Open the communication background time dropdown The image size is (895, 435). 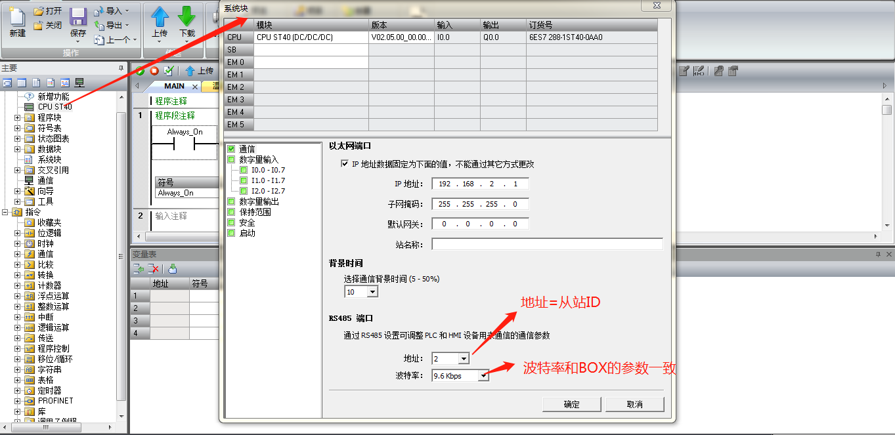click(372, 292)
